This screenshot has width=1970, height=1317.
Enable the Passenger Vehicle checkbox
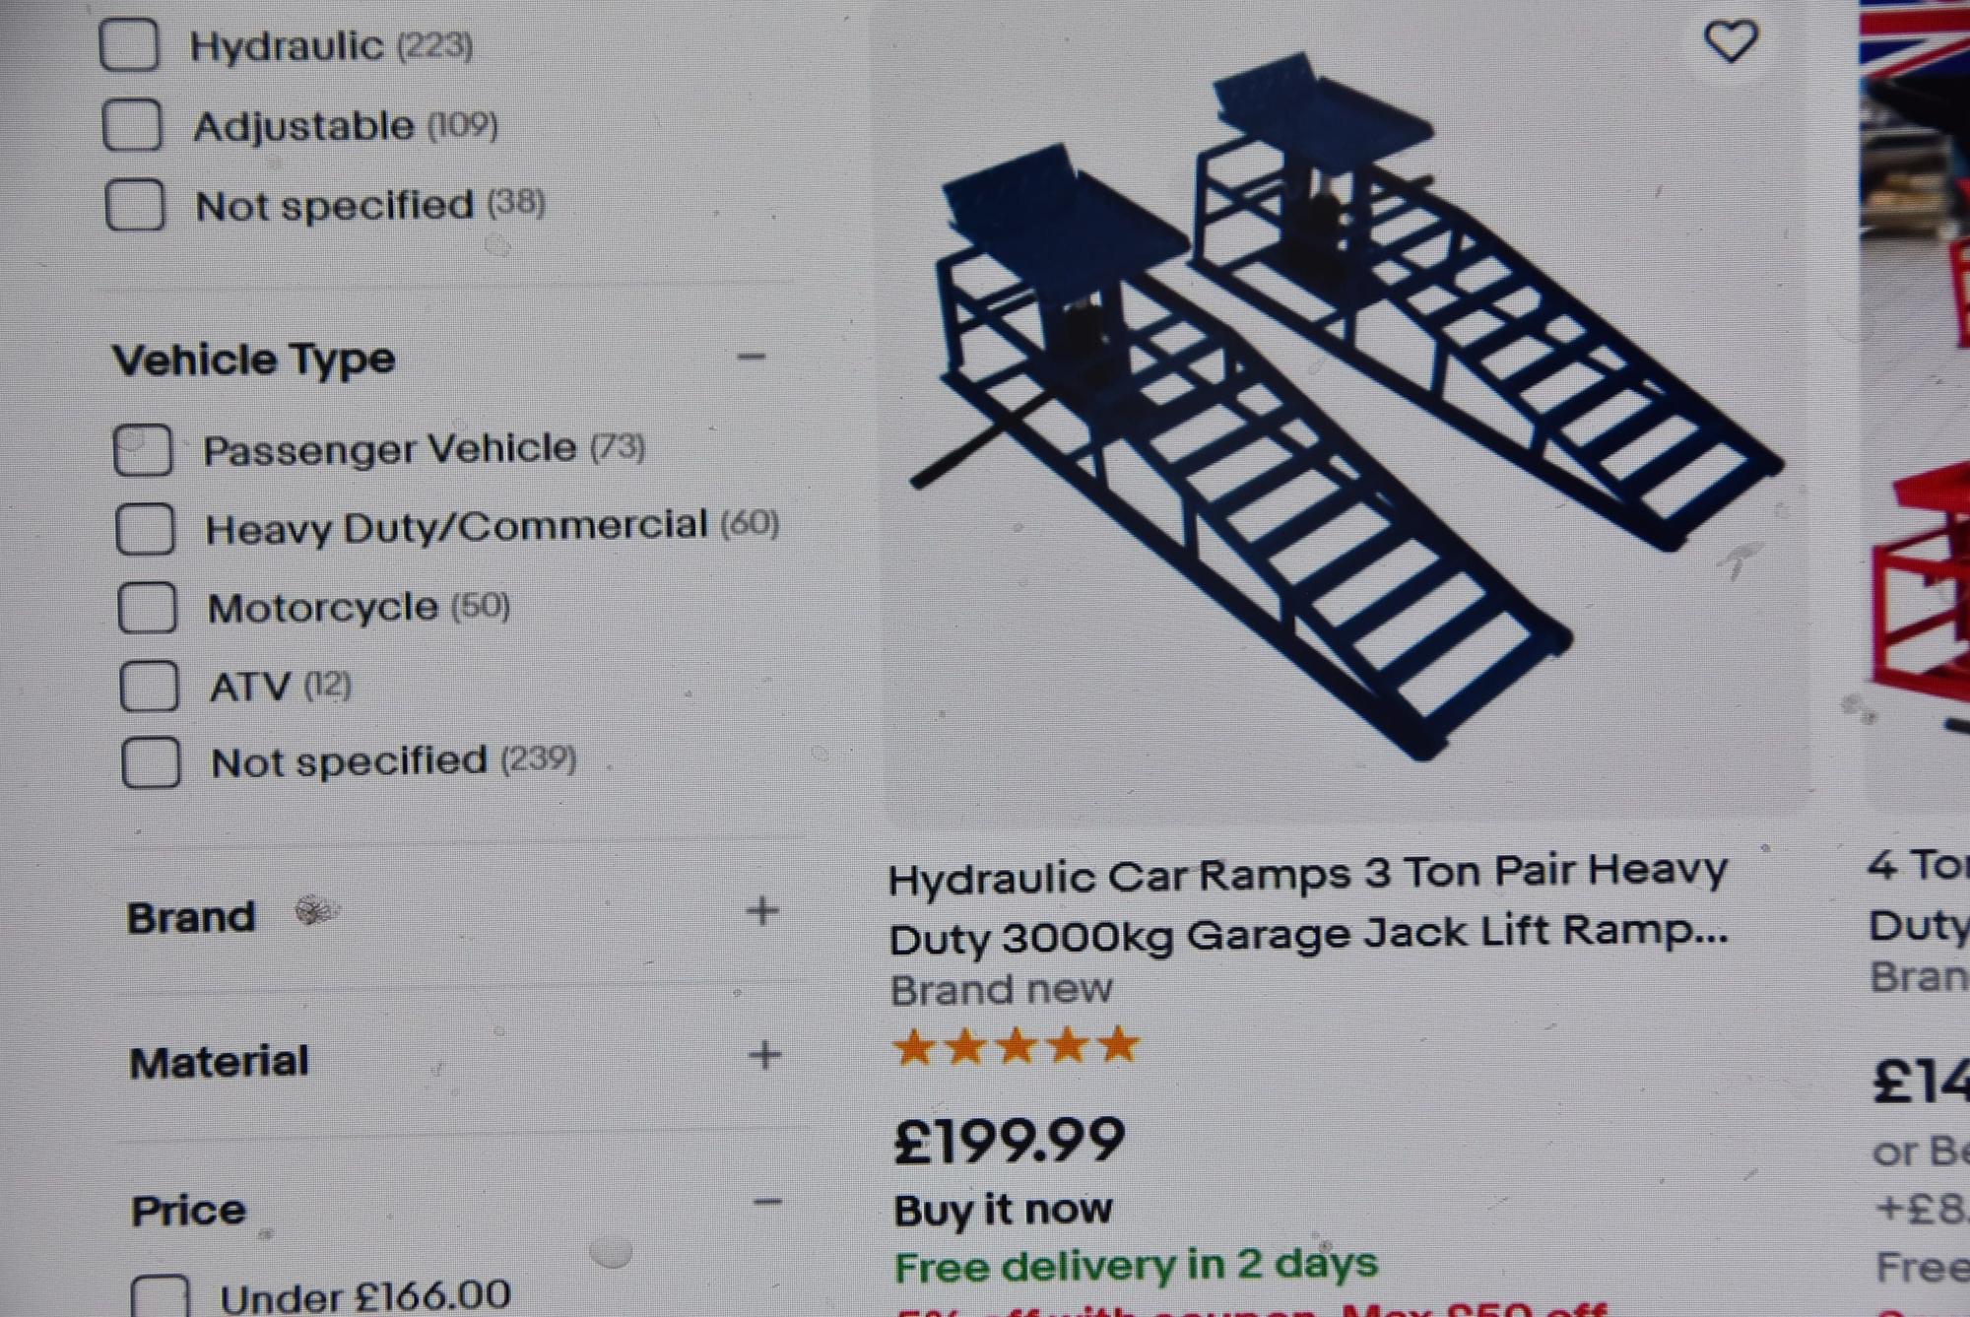pos(144,450)
